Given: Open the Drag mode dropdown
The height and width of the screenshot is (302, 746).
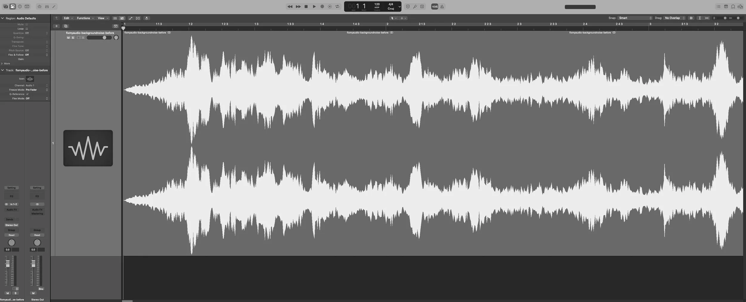Looking at the screenshot, I should [x=675, y=18].
